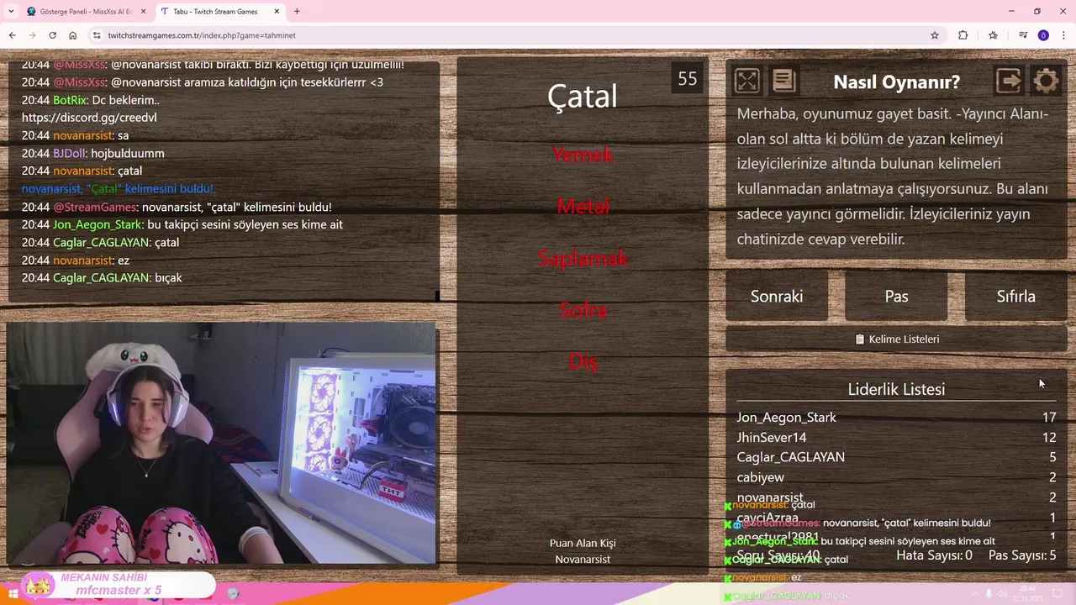Go back with browser back arrow
This screenshot has height=605, width=1076.
point(12,35)
